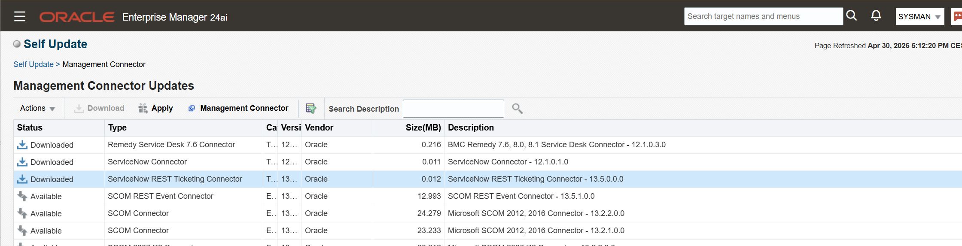Screen dimensions: 962x246
Task: Click the red feedback chat icon
Action: [957, 16]
